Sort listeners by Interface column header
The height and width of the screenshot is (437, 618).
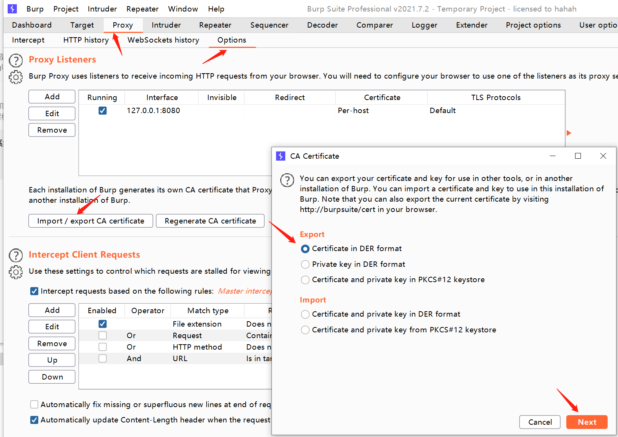pos(162,97)
